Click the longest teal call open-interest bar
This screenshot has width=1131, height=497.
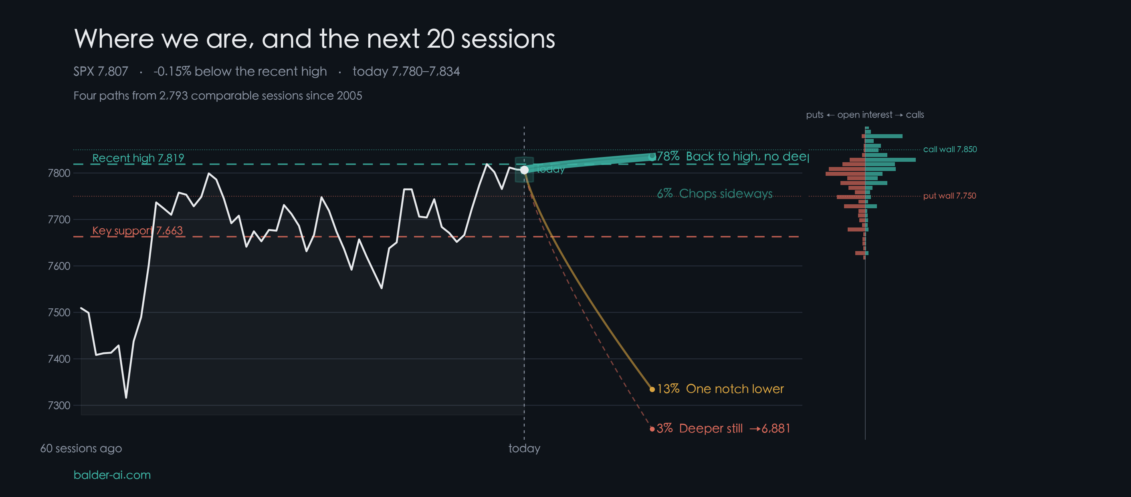891,160
